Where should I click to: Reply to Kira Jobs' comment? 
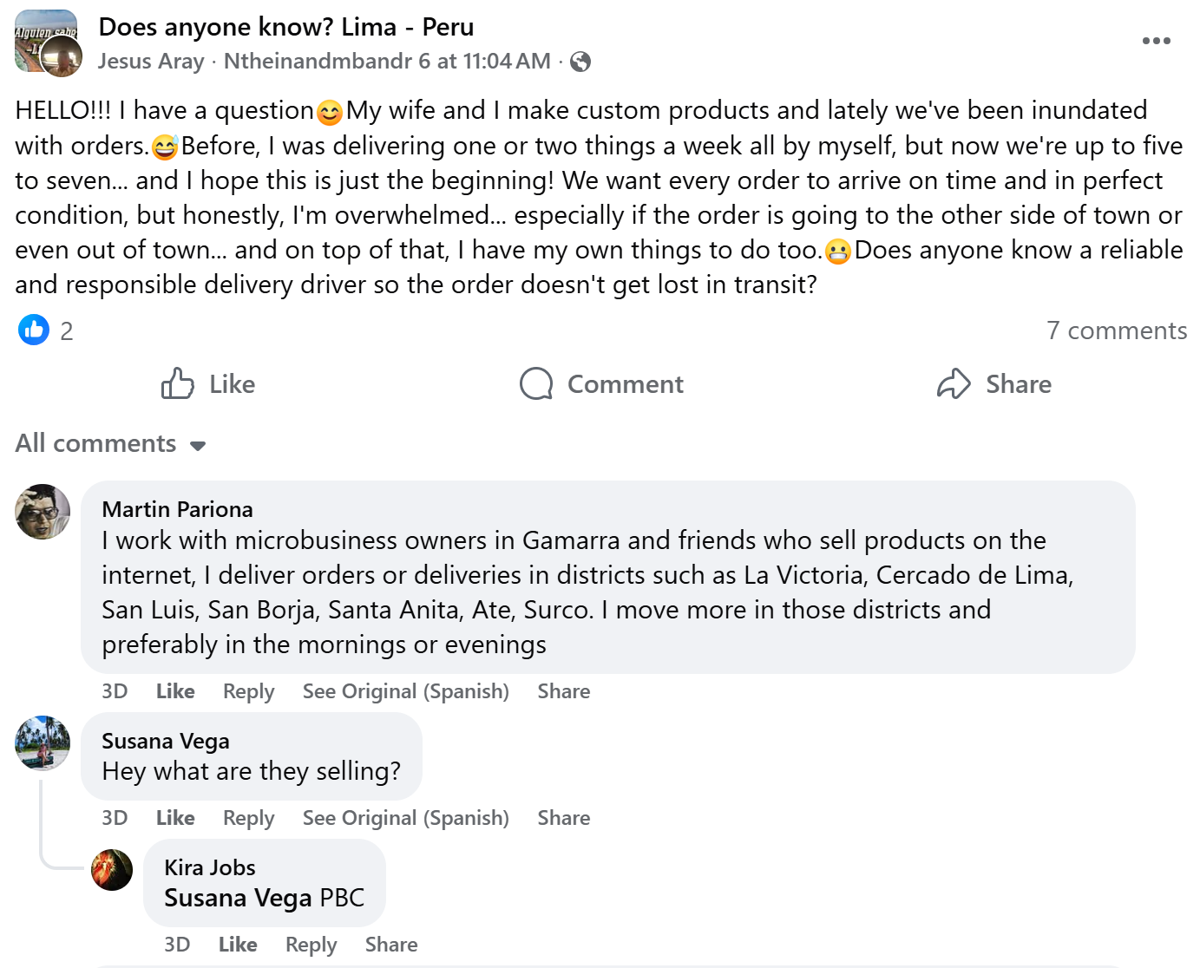[311, 945]
